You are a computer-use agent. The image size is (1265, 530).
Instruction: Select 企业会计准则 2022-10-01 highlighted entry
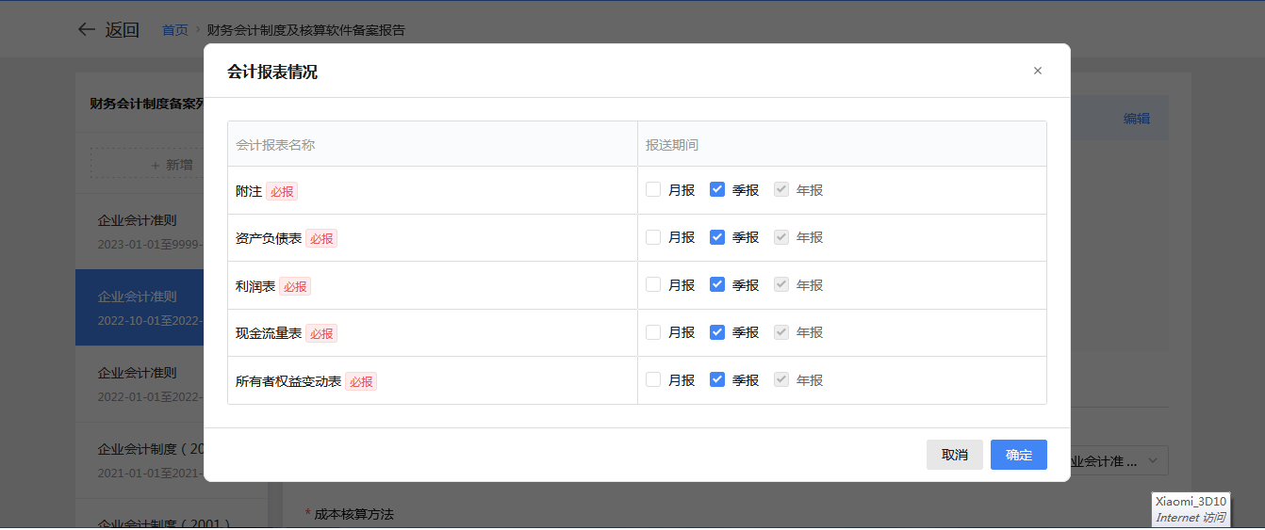140,307
